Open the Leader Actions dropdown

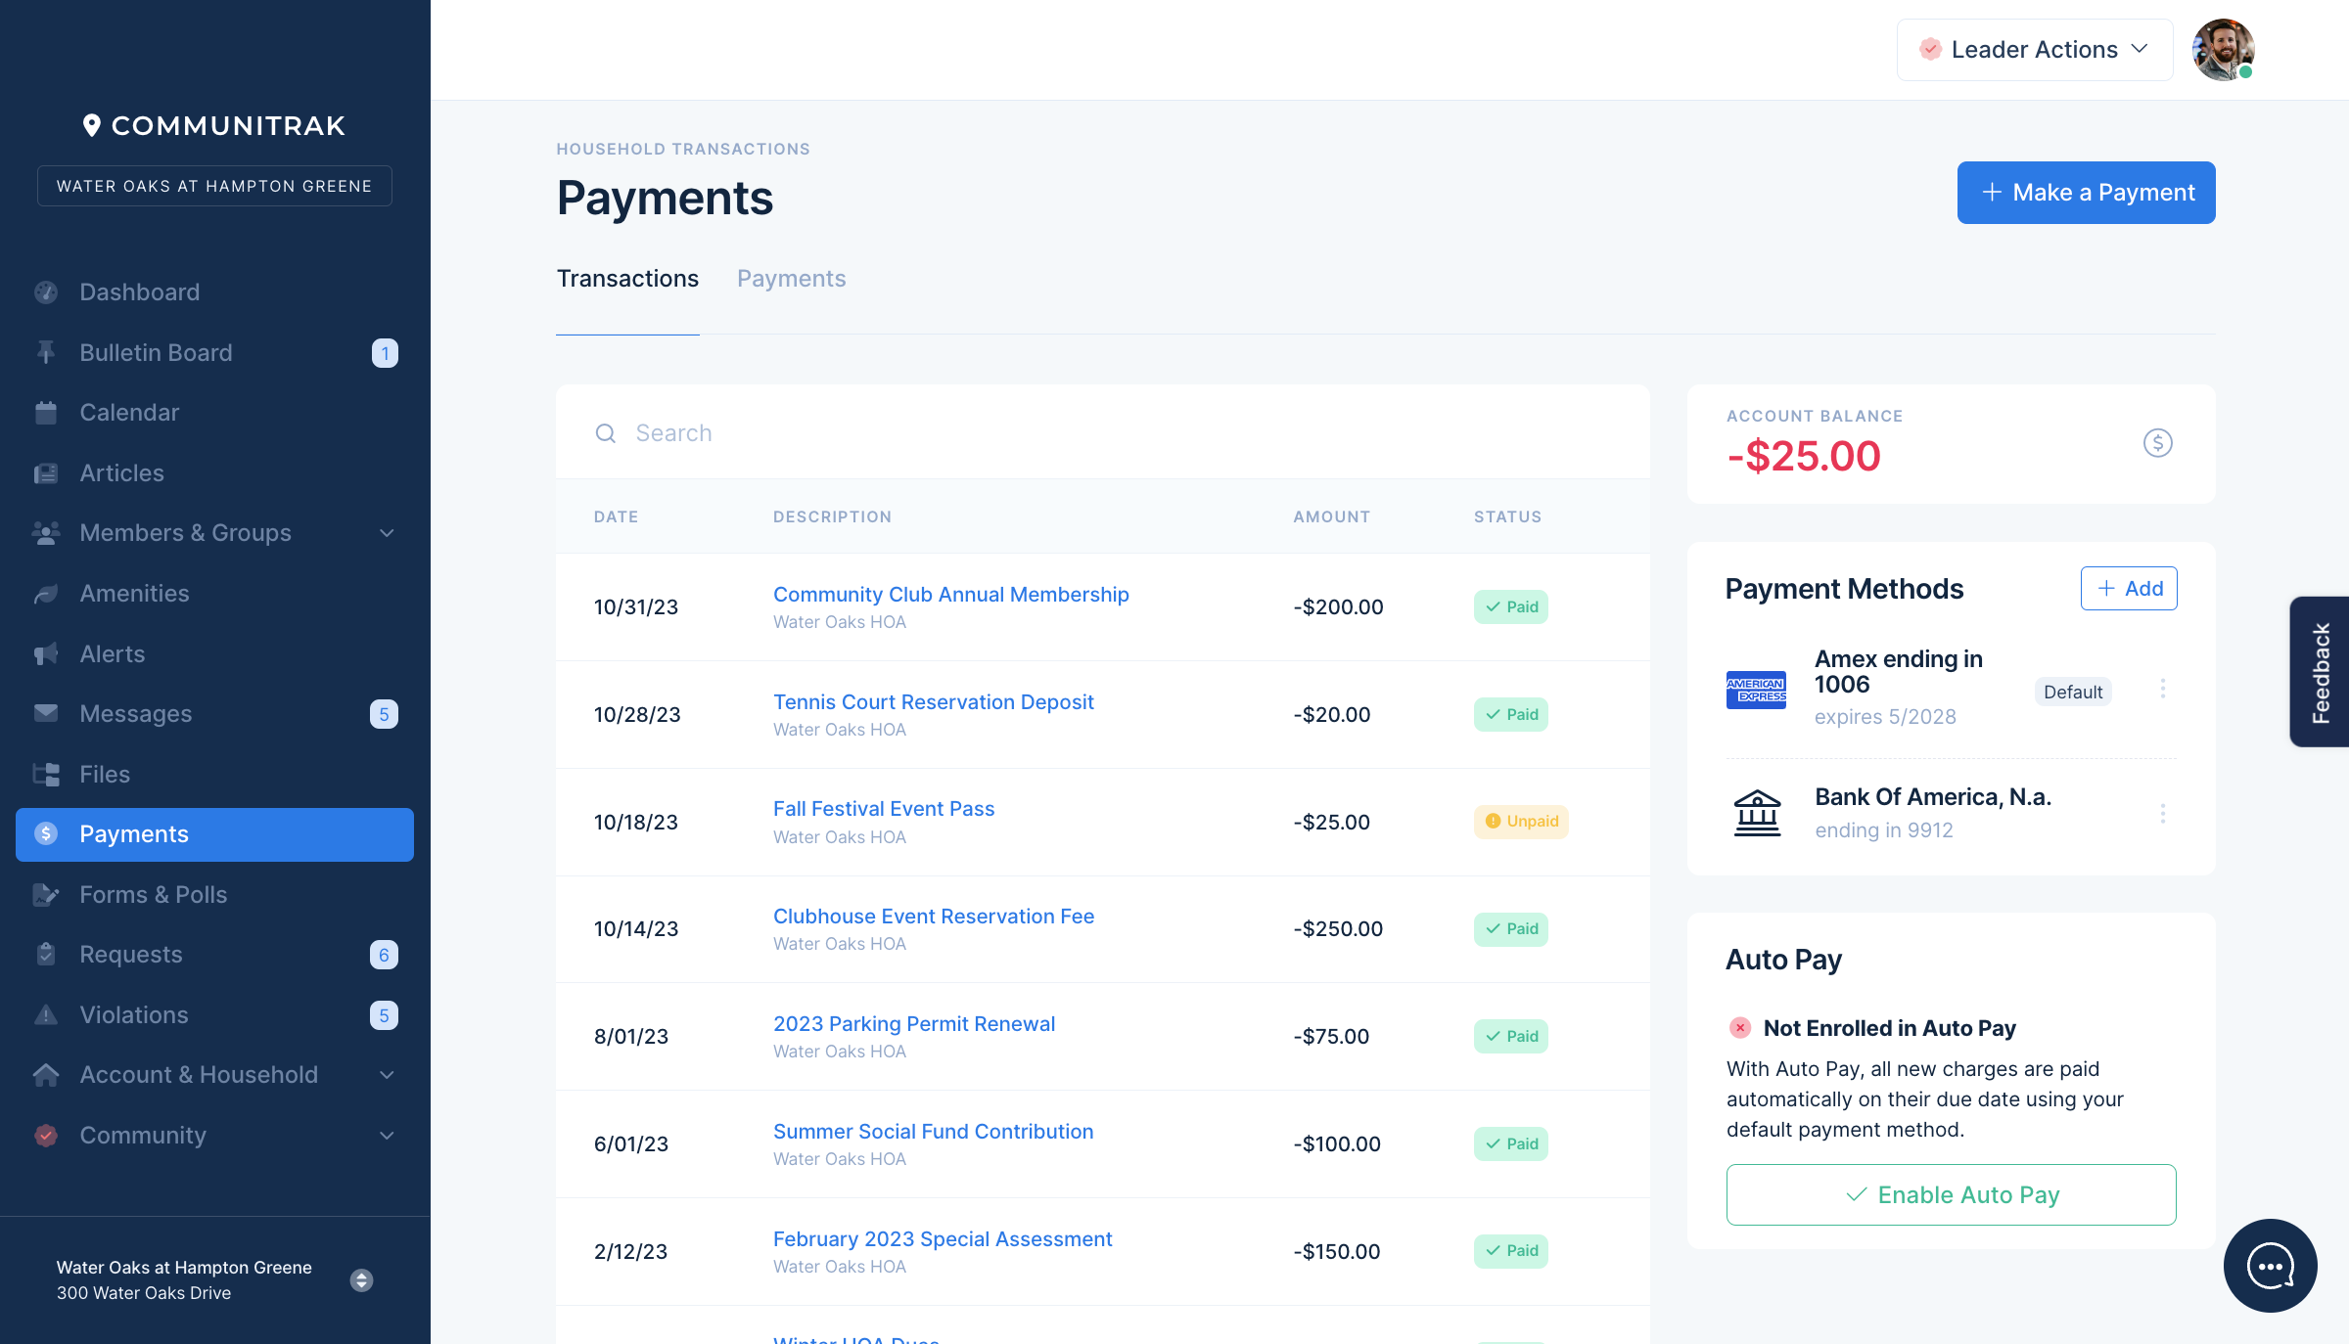[2034, 49]
